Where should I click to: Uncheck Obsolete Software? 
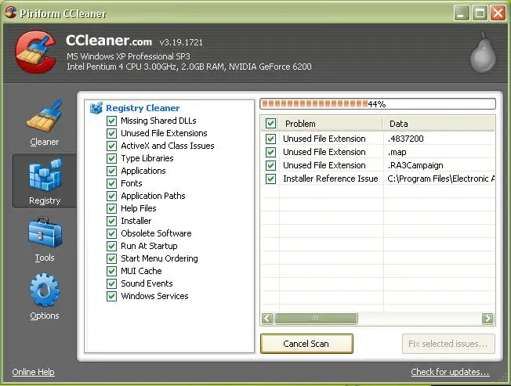pos(111,233)
